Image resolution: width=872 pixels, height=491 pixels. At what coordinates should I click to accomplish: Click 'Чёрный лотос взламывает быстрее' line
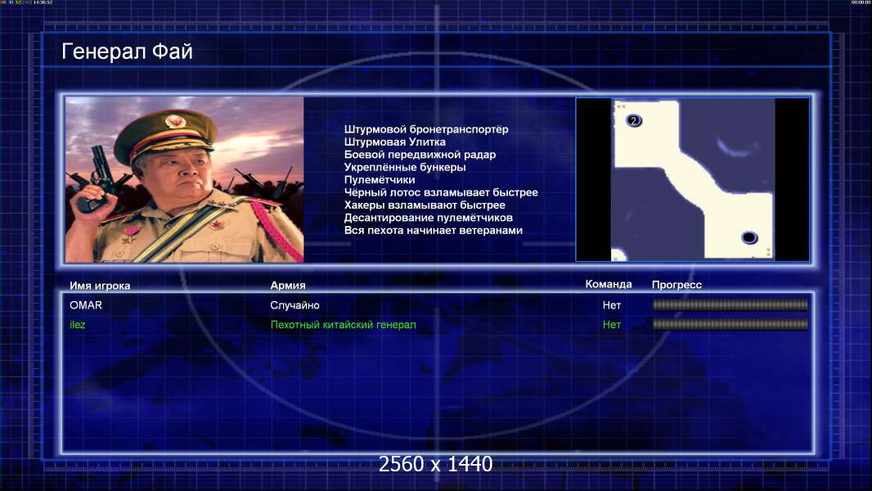tap(440, 192)
